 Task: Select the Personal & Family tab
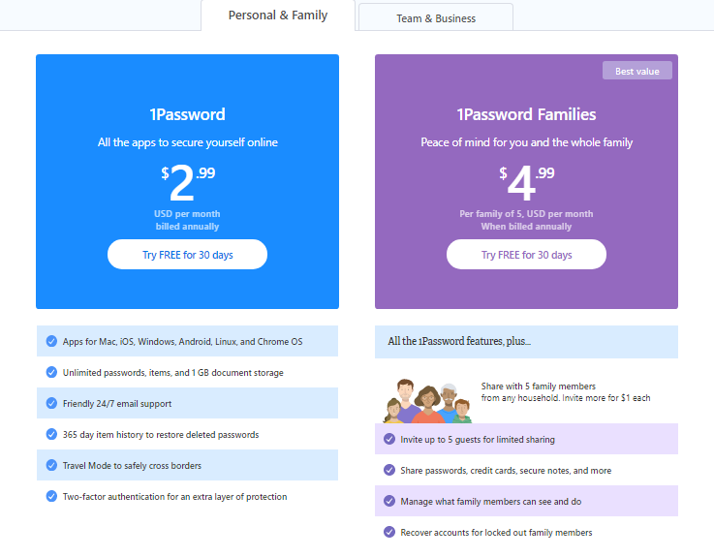[x=278, y=15]
